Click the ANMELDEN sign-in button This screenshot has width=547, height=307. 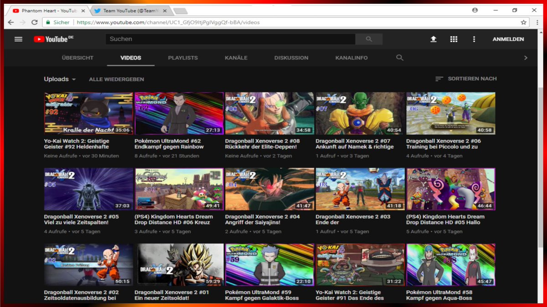pyautogui.click(x=508, y=39)
